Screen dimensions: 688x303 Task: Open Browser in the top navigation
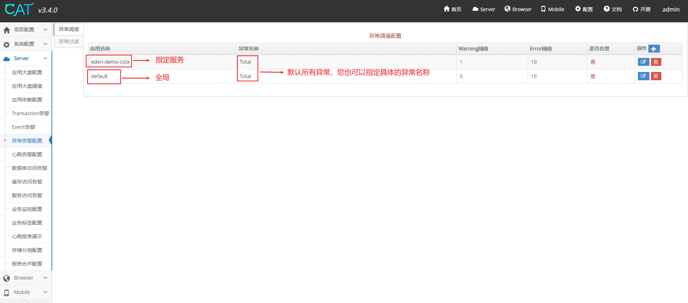pyautogui.click(x=518, y=9)
